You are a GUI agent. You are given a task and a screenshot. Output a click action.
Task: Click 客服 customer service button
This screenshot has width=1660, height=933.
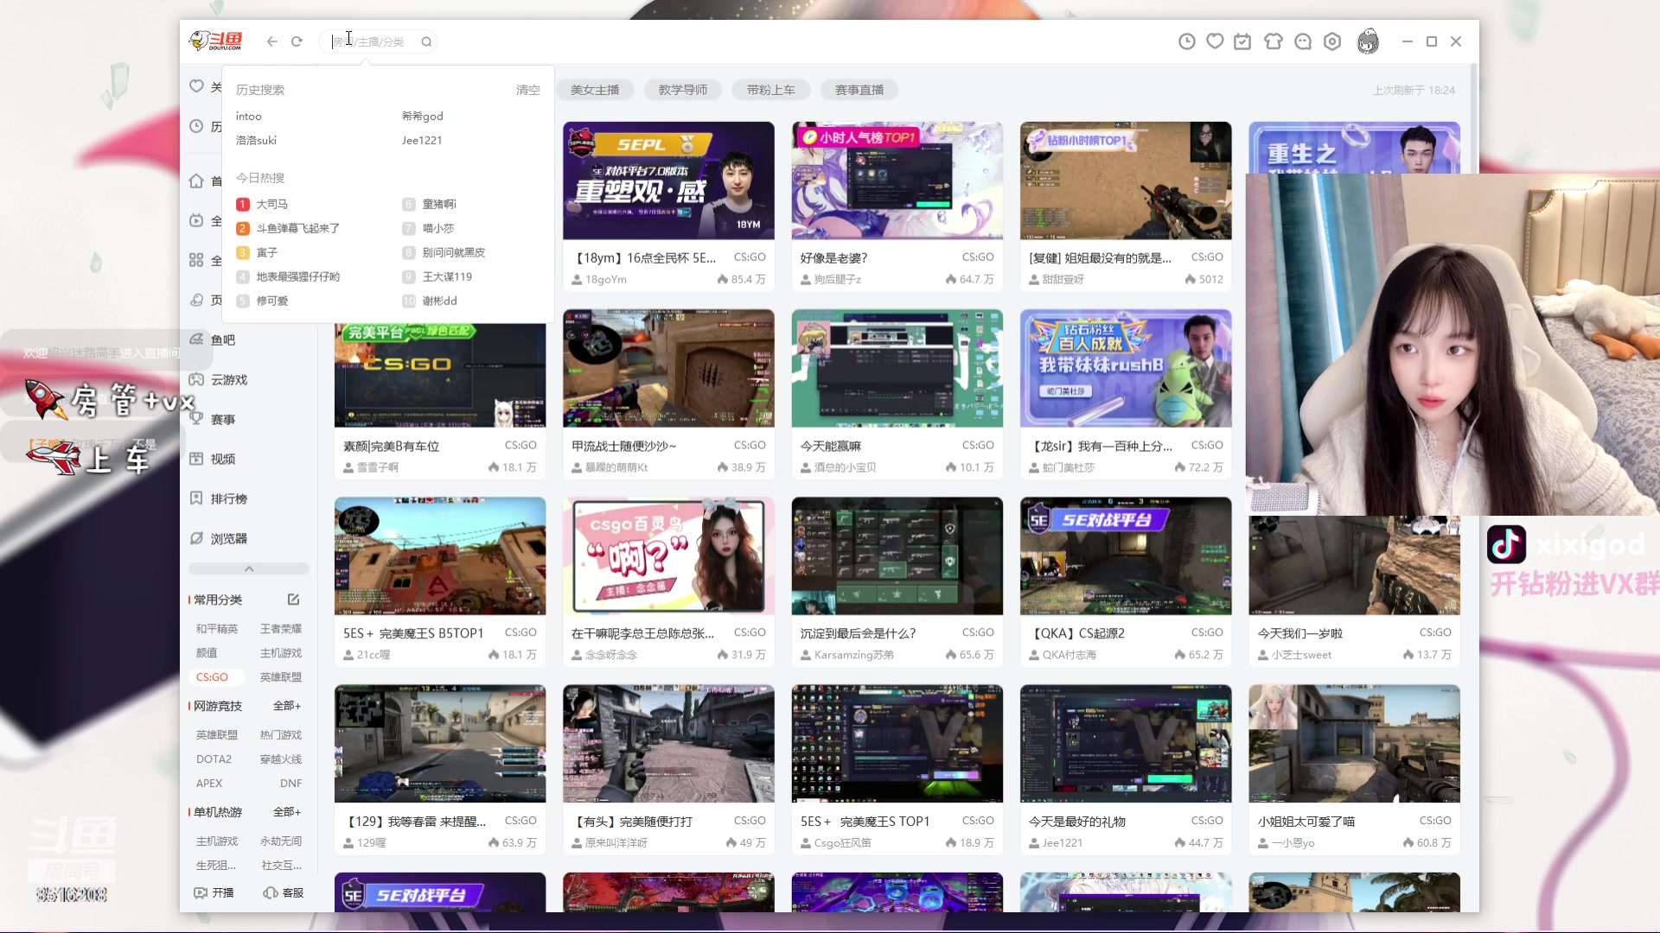[x=283, y=892]
